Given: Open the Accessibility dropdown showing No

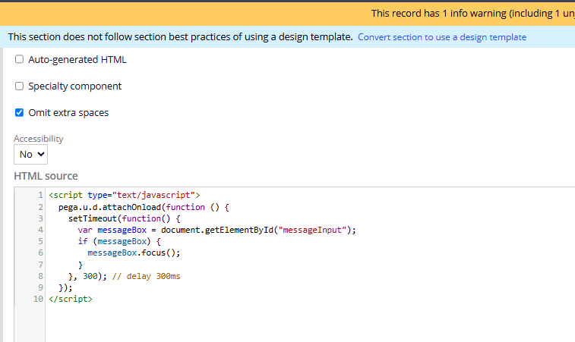Looking at the screenshot, I should point(31,155).
